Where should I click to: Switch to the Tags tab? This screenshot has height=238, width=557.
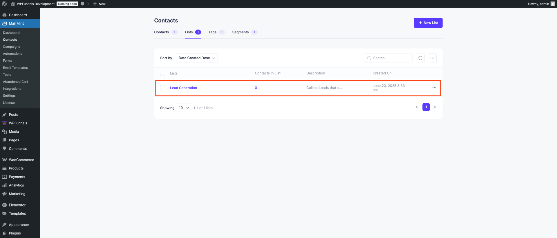point(216,32)
